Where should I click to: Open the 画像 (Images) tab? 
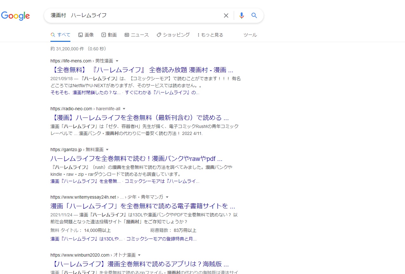click(86, 35)
